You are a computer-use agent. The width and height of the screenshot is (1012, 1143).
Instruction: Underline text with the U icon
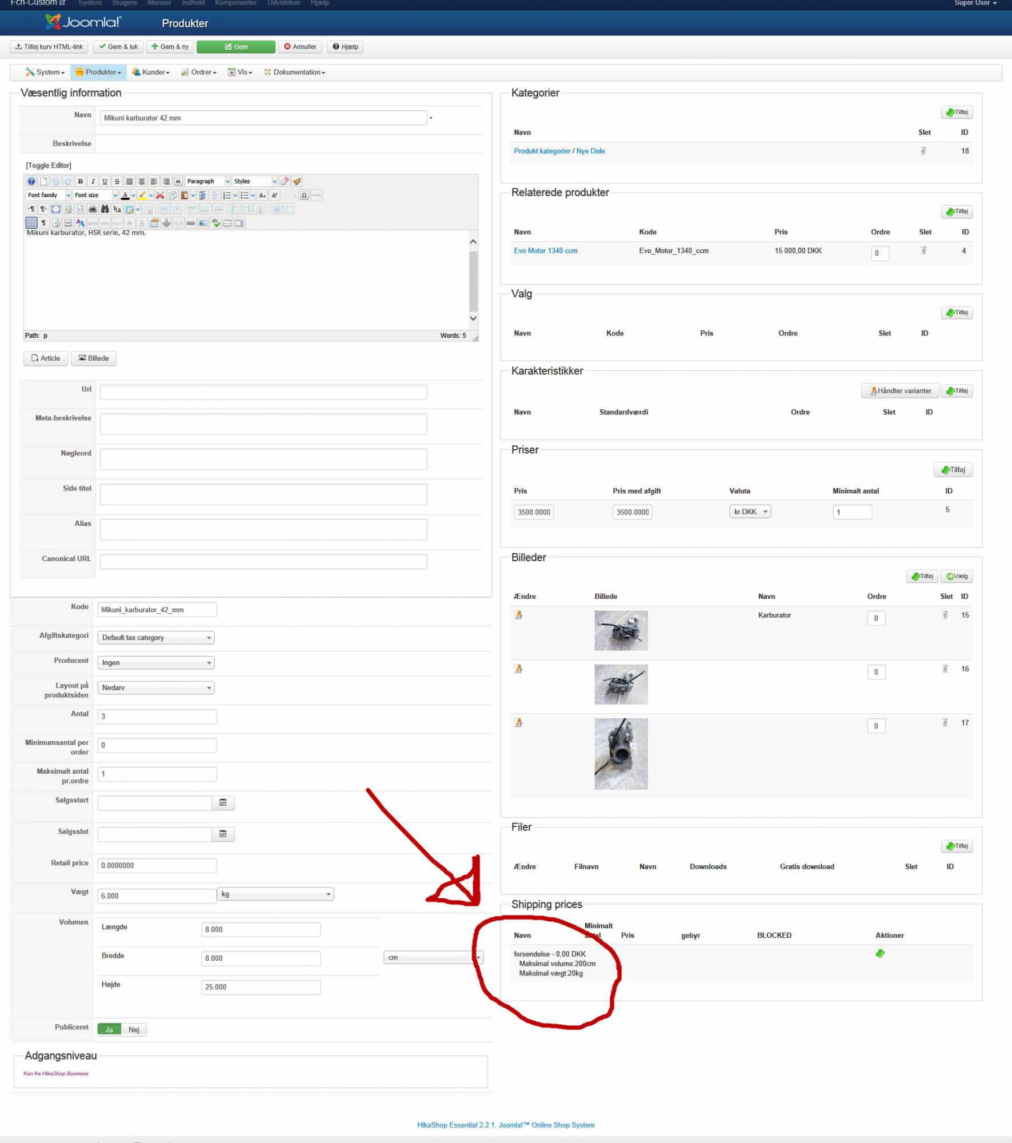(105, 181)
